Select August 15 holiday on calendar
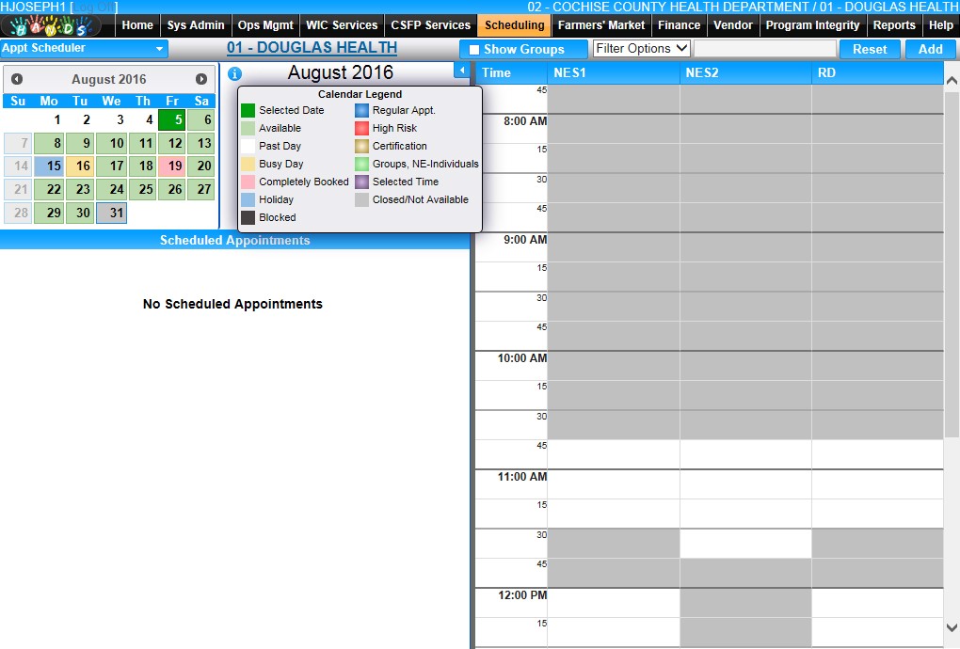The image size is (960, 649). click(49, 166)
